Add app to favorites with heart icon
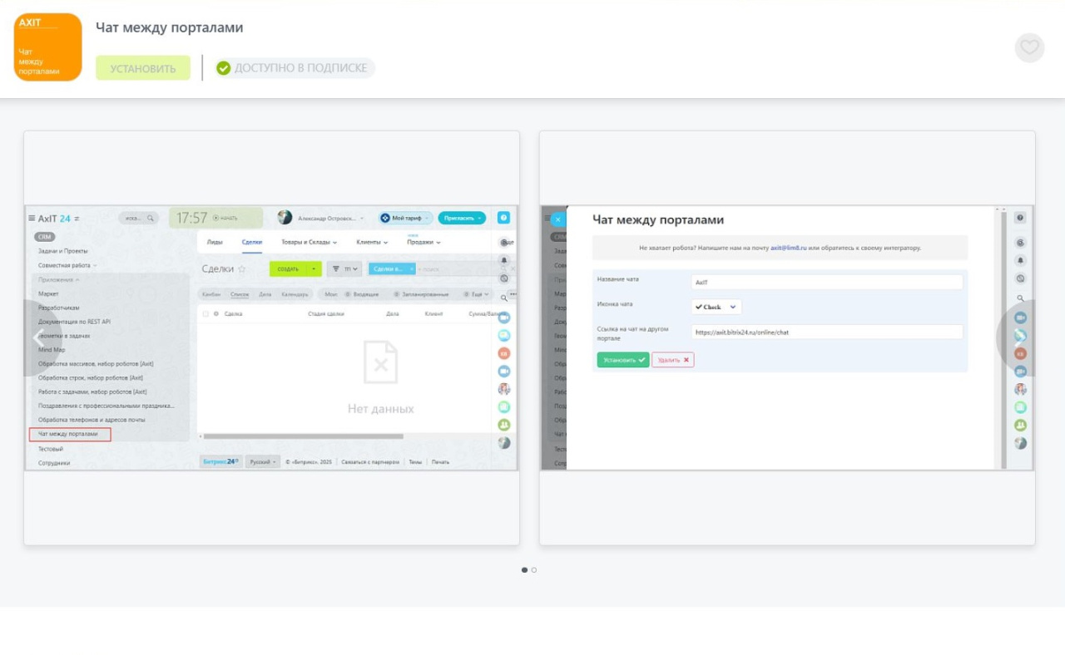 click(1029, 47)
